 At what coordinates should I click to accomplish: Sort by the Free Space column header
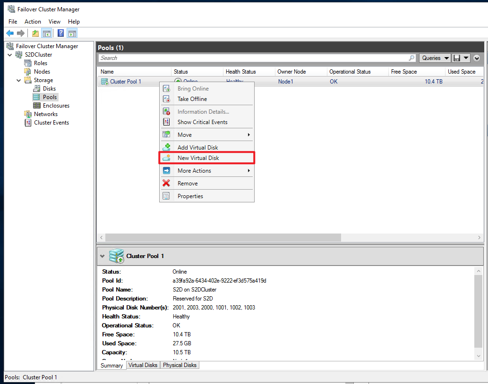(x=417, y=71)
